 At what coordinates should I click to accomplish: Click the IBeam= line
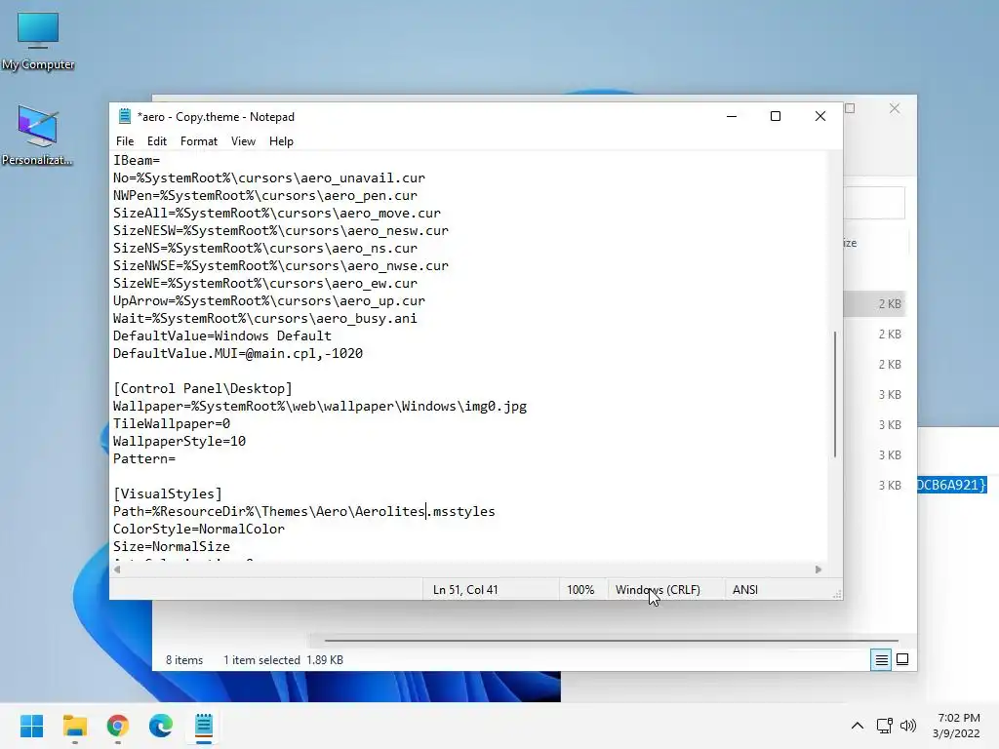click(x=137, y=161)
